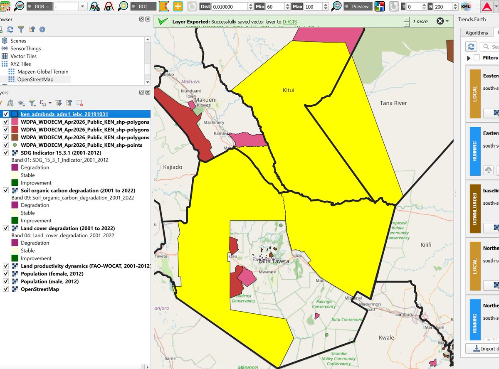The width and height of the screenshot is (499, 369).
Task: Open Browser properties info icon
Action: pyautogui.click(x=42, y=30)
